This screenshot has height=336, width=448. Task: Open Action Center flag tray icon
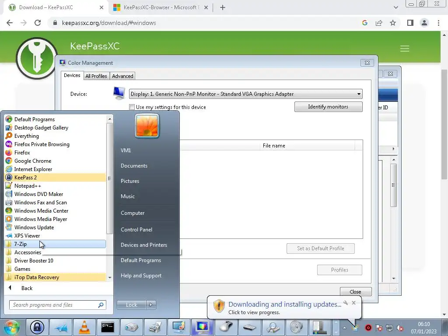[x=379, y=328]
